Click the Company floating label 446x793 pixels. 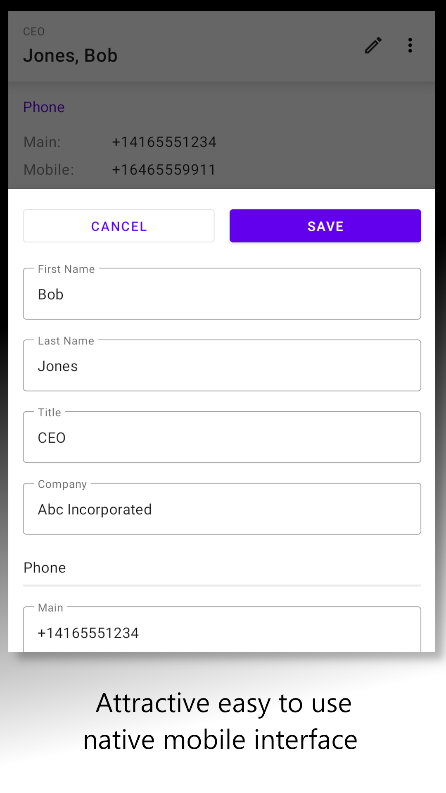coord(62,484)
